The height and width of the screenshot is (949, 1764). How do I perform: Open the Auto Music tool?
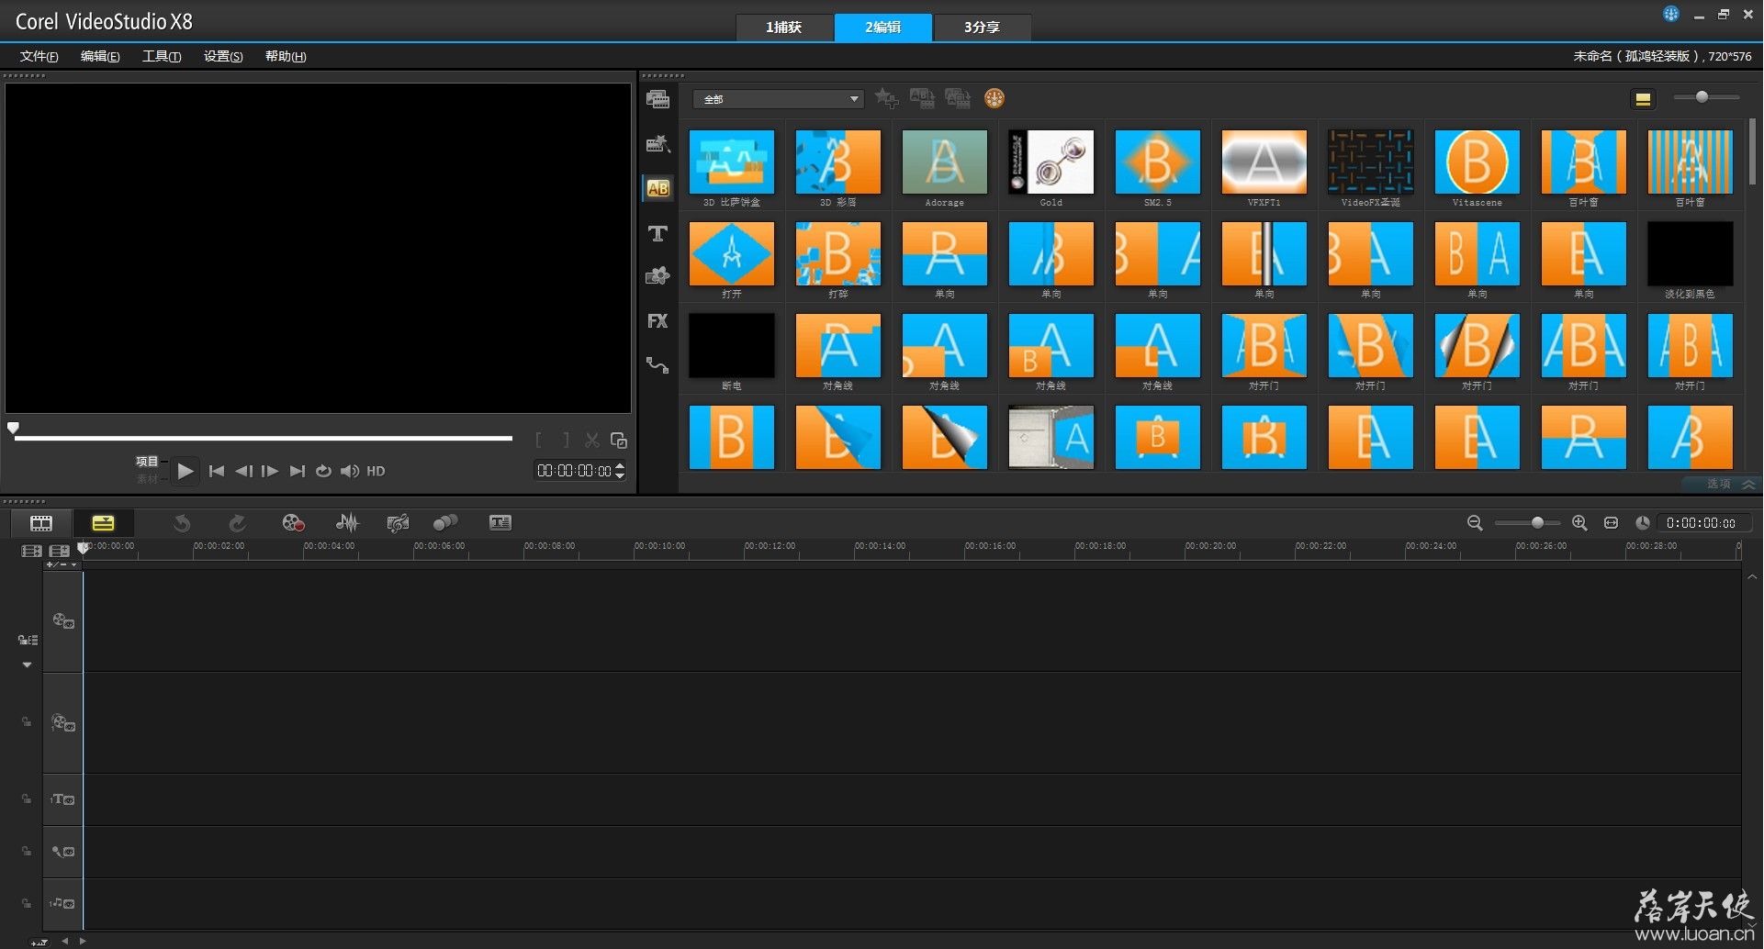click(398, 523)
